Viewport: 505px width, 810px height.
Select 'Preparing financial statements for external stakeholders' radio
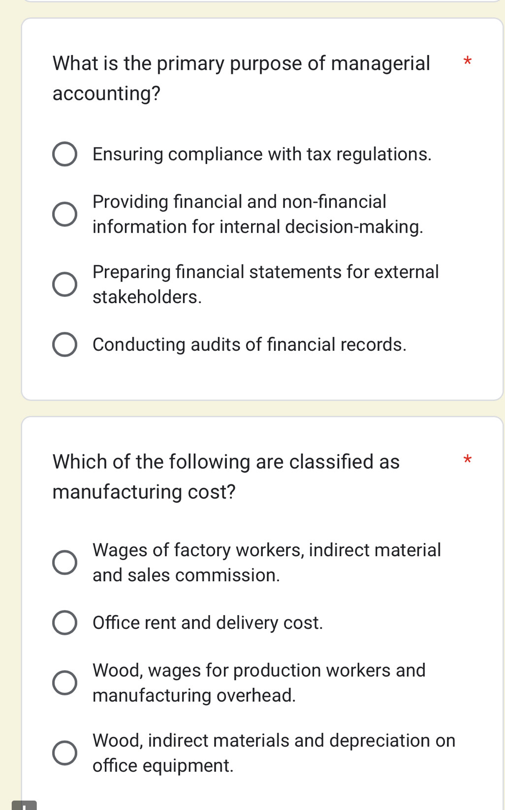pos(64,284)
